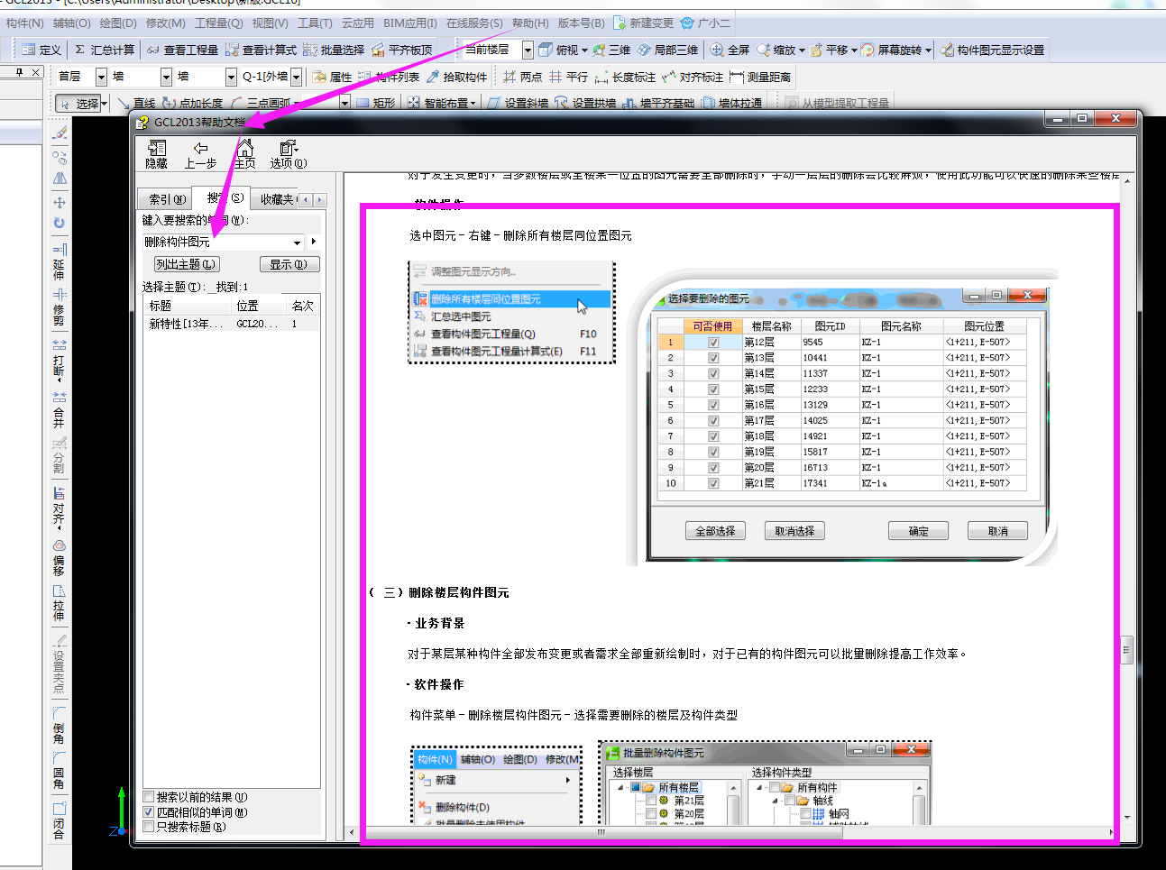Click 墙体拉通 wall extend tool
1166x870 pixels.
pos(731,103)
